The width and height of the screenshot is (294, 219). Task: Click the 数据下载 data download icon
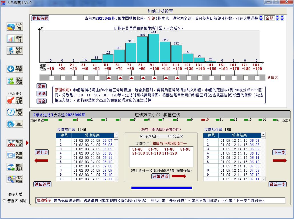point(15,69)
